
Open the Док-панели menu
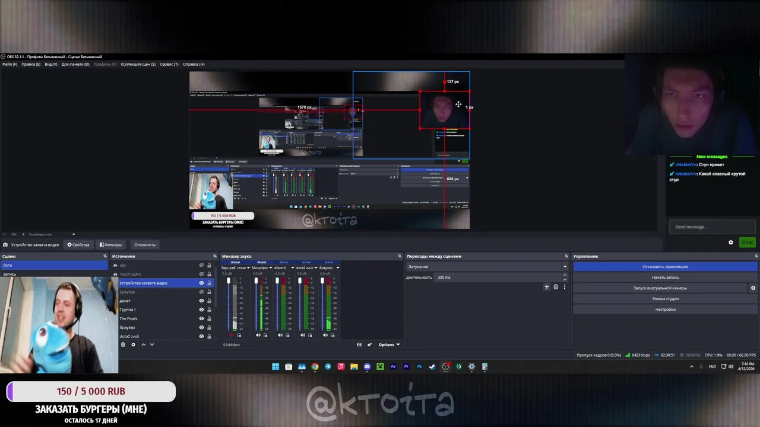click(75, 64)
